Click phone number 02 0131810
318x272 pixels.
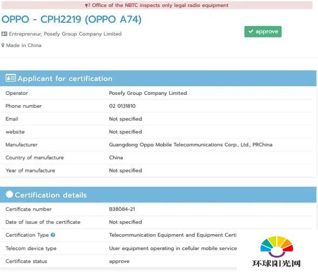click(x=122, y=106)
